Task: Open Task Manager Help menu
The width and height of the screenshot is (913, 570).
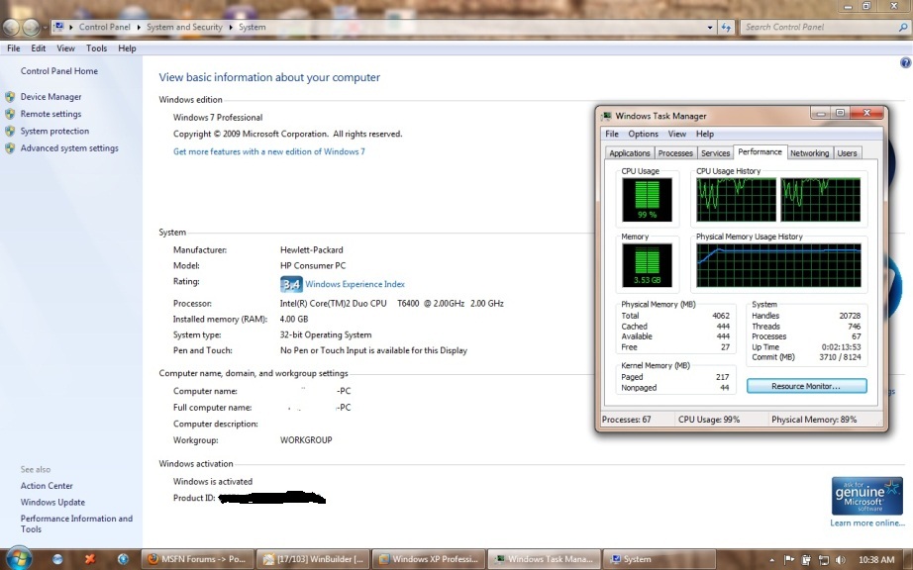Action: coord(704,134)
